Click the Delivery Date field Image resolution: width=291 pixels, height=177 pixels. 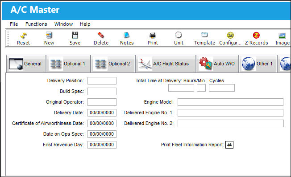(x=102, y=113)
